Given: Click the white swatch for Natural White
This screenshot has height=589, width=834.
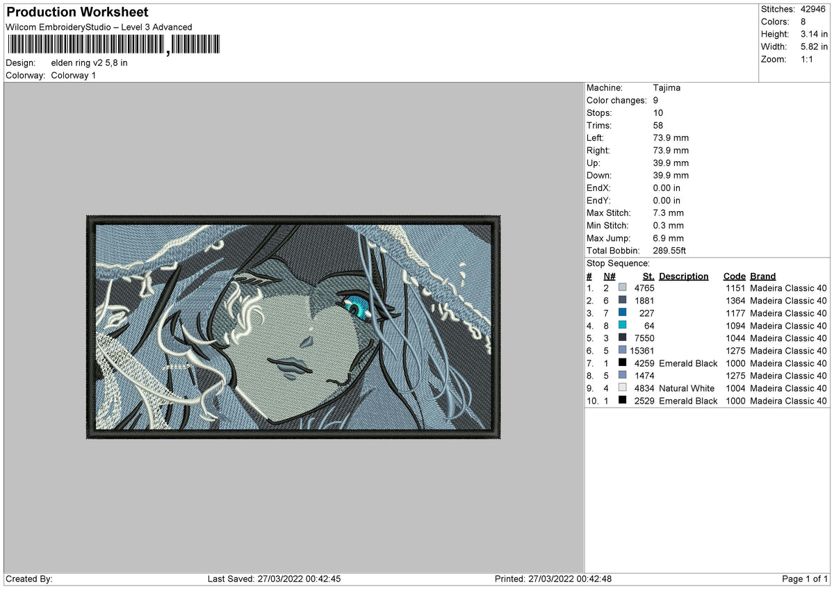Looking at the screenshot, I should click(x=622, y=388).
